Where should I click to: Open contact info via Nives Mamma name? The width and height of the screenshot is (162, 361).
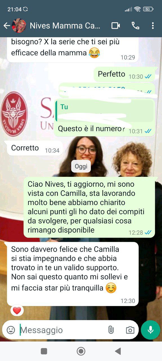65,26
